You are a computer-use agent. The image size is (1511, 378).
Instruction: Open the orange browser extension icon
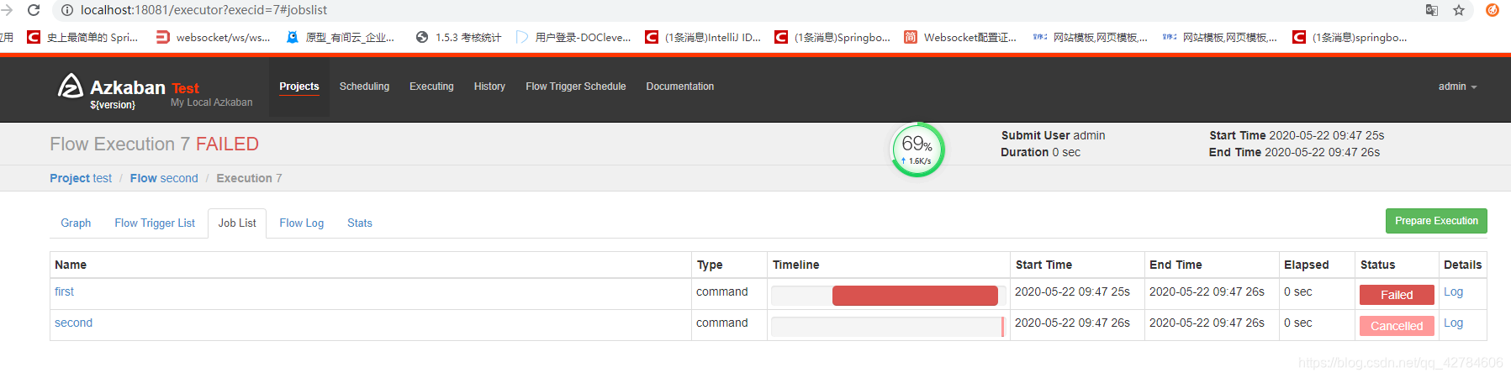tap(1493, 10)
